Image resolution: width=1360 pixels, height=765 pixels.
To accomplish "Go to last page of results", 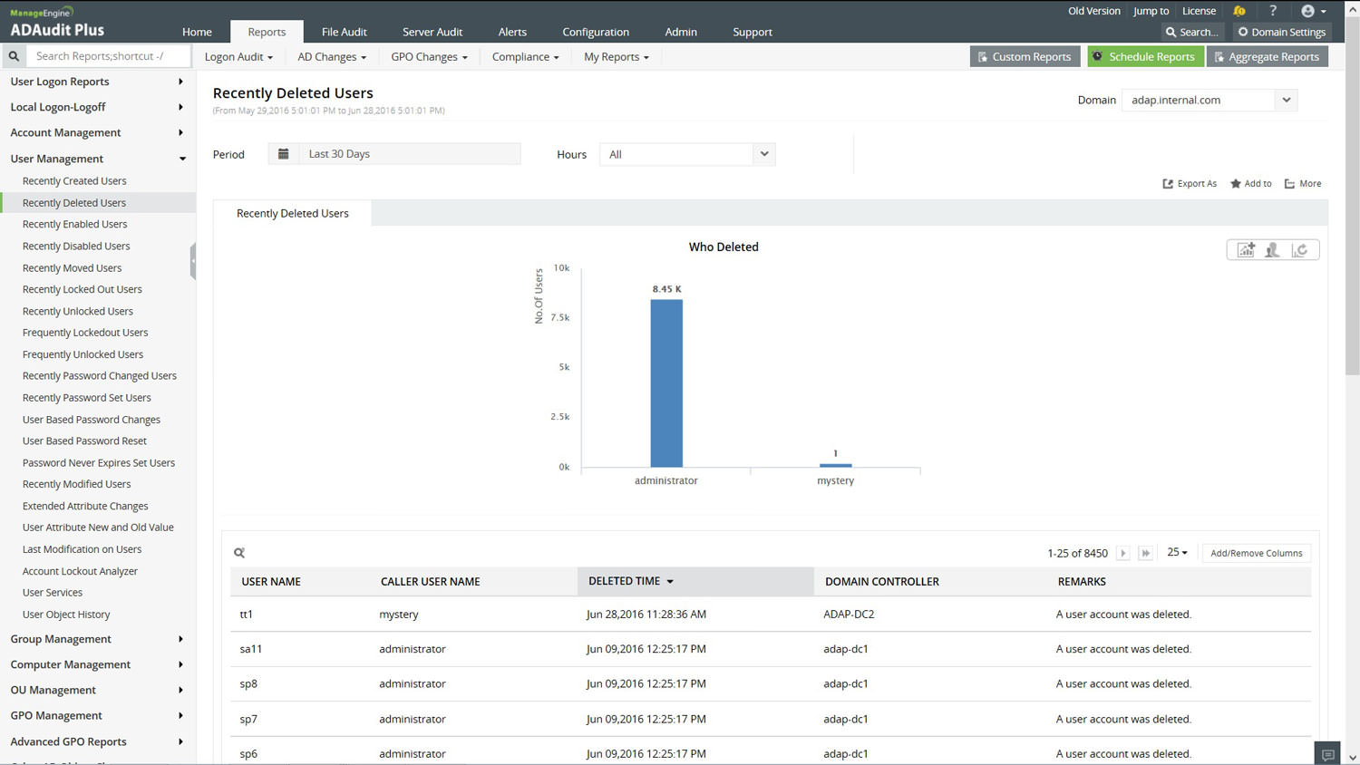I will [1145, 553].
